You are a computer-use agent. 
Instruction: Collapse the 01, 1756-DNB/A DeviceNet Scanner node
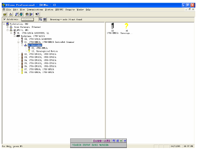[x=18, y=42]
